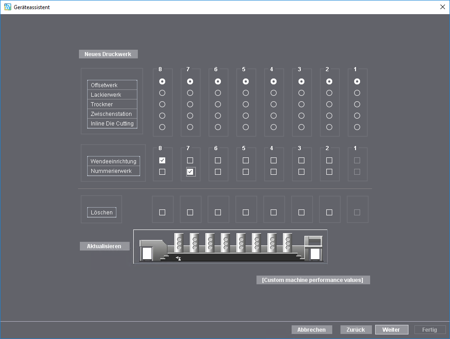Check Nummerierwerk for unit 3

tap(301, 172)
